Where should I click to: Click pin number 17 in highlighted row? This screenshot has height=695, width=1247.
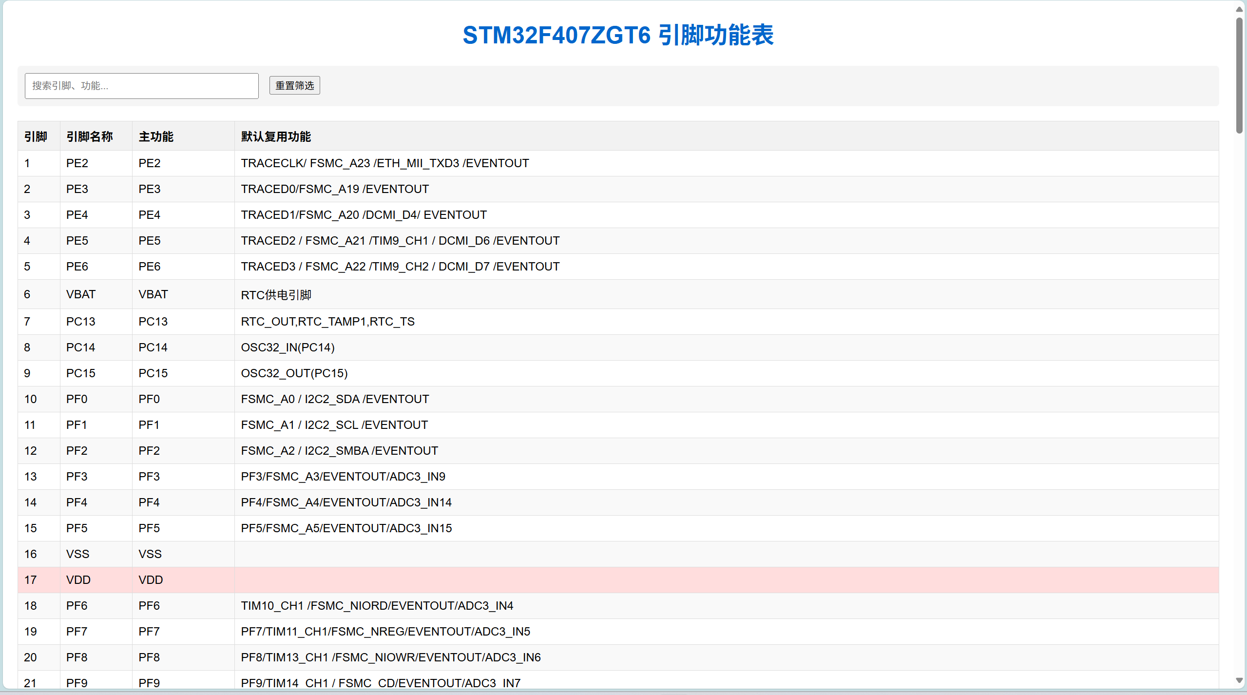tap(39, 580)
